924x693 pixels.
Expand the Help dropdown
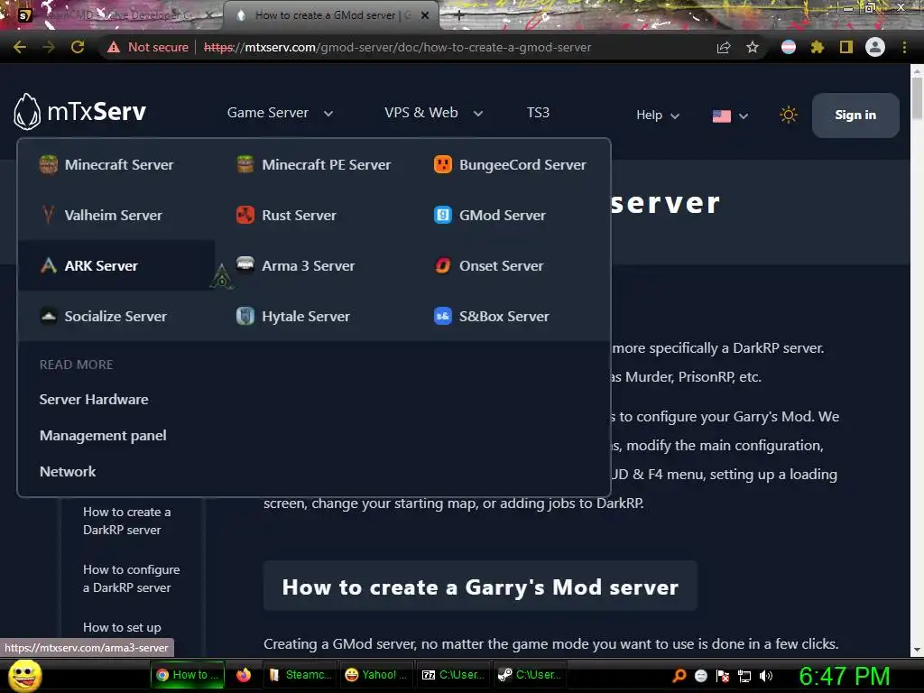click(658, 115)
